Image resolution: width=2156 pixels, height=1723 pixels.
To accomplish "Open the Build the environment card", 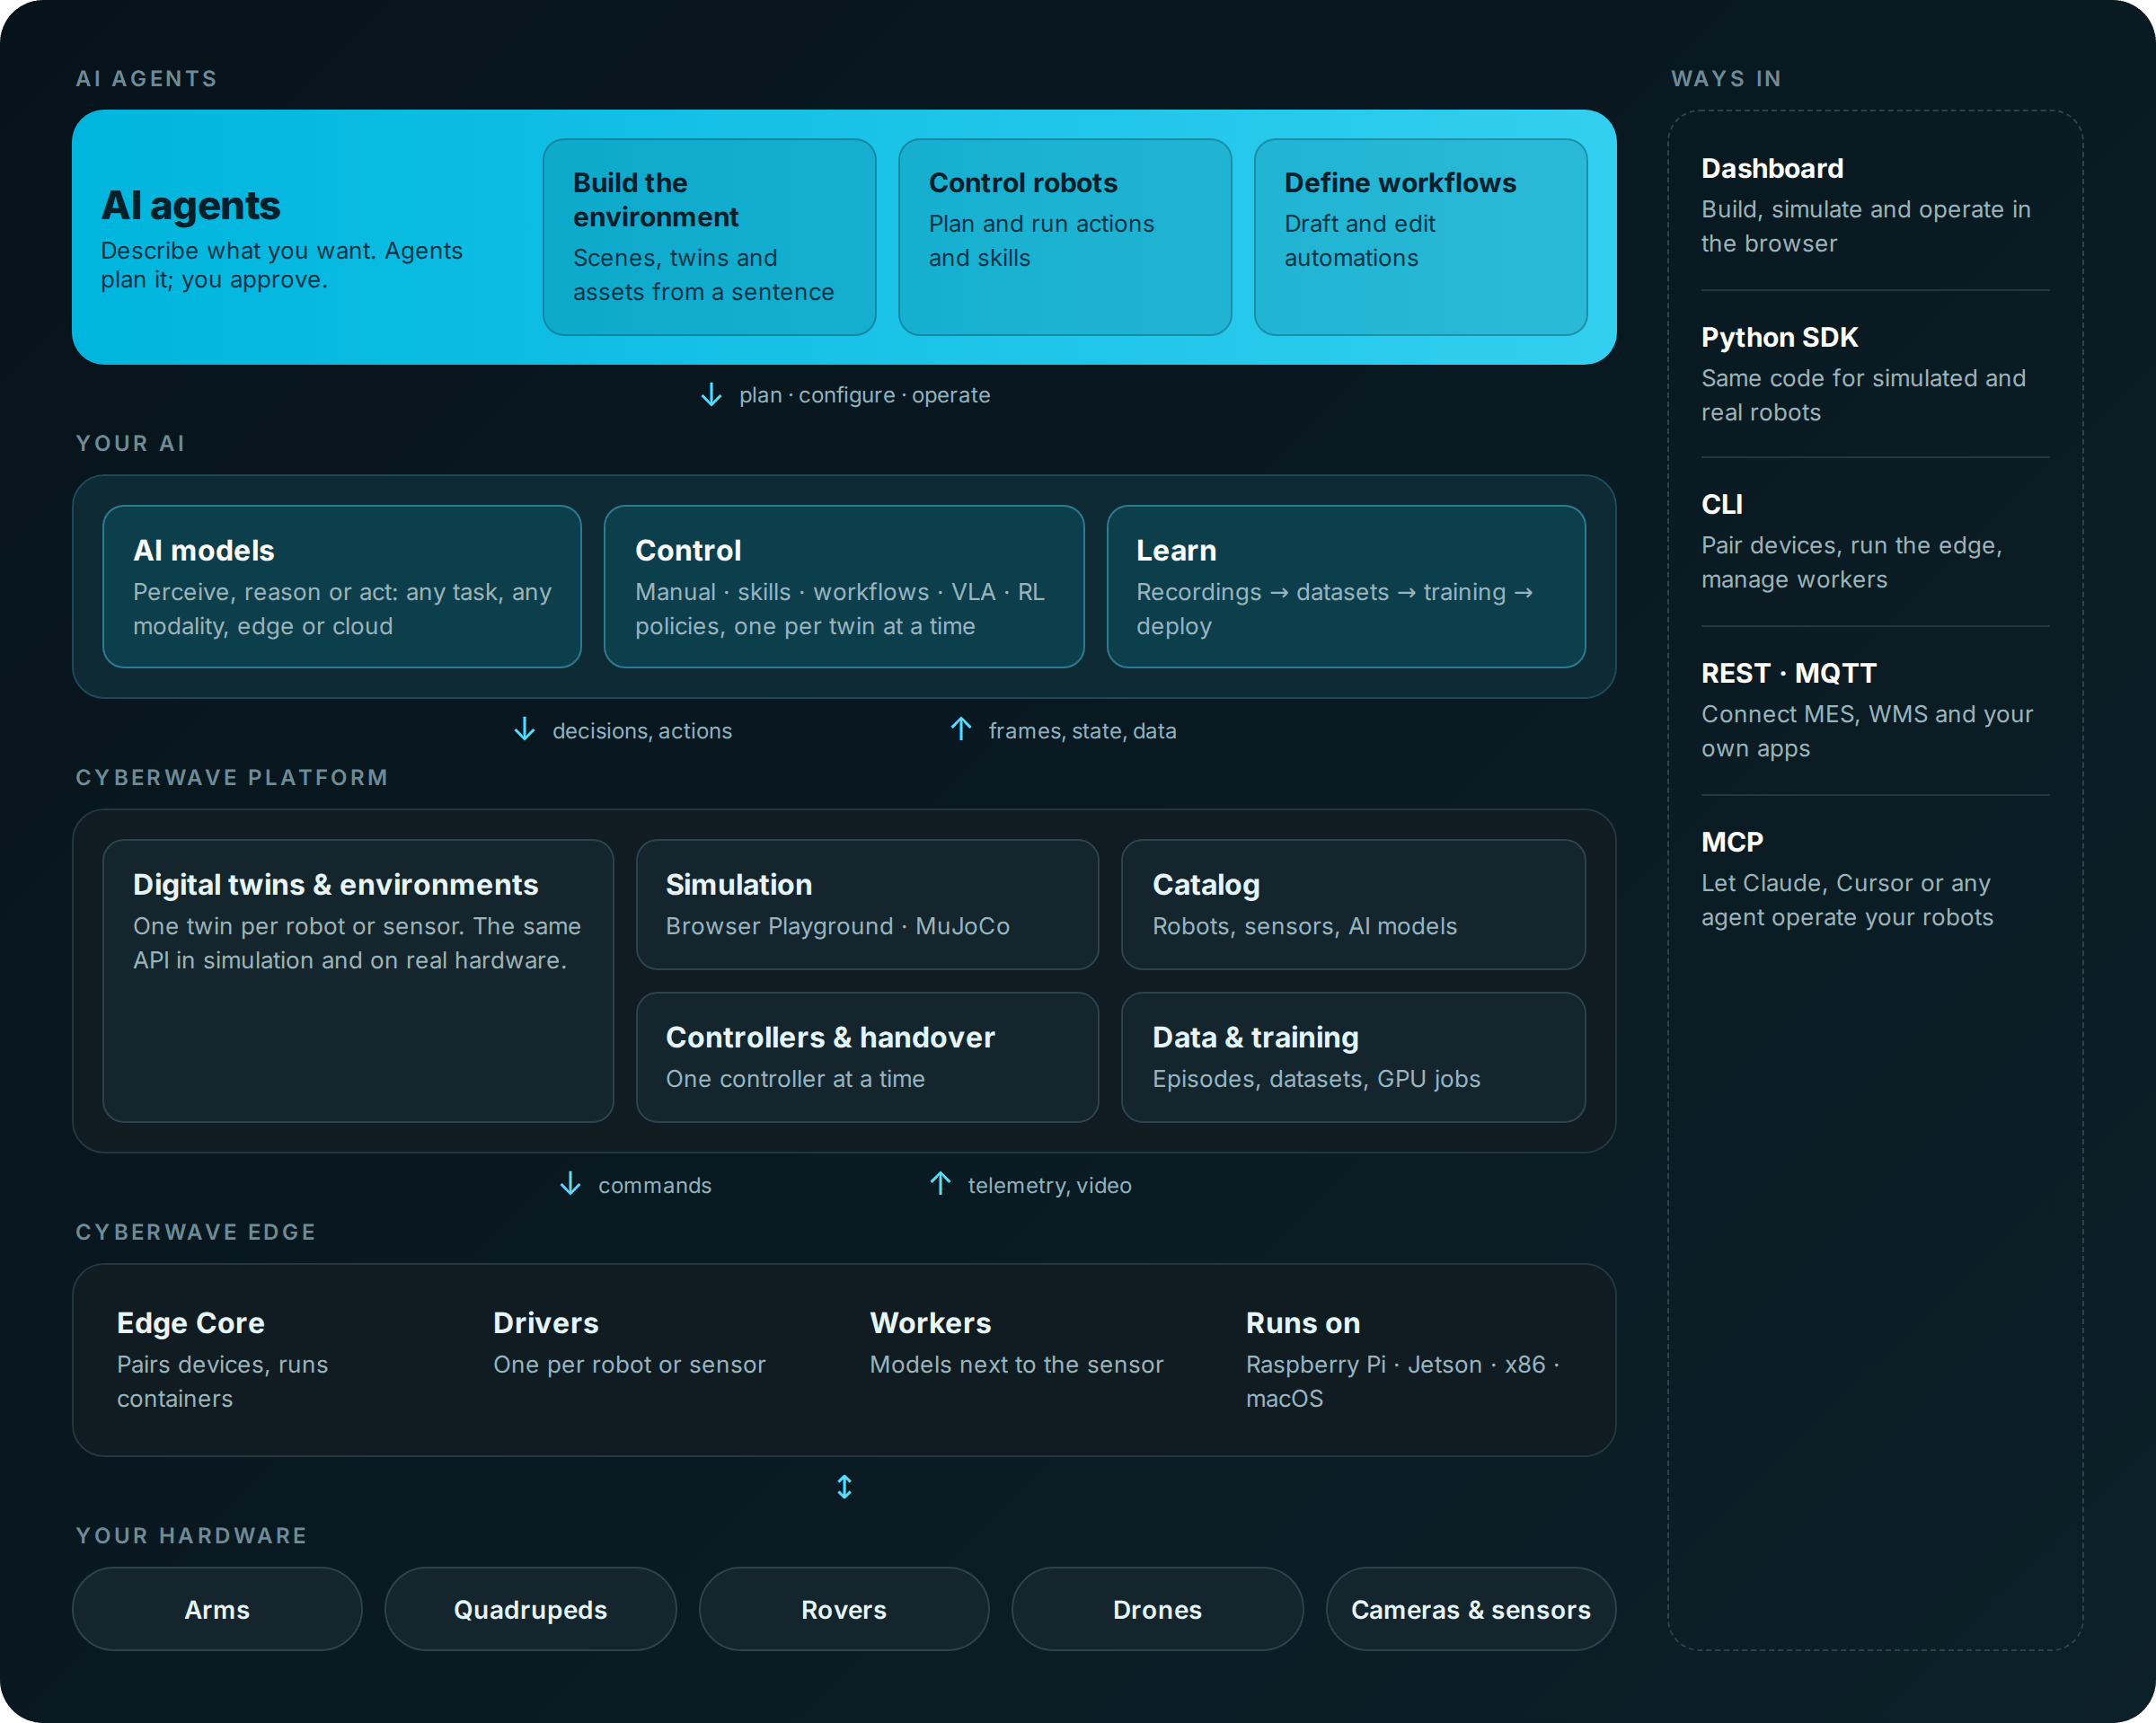I will click(x=709, y=237).
